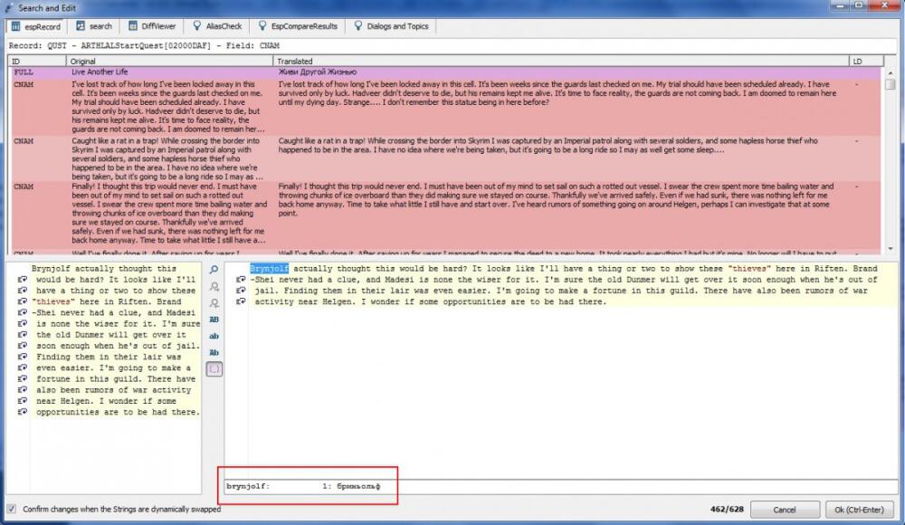Viewport: 905px width, 525px height.
Task: Select the CNAM row starting 'I've lost track'
Action: 445,107
